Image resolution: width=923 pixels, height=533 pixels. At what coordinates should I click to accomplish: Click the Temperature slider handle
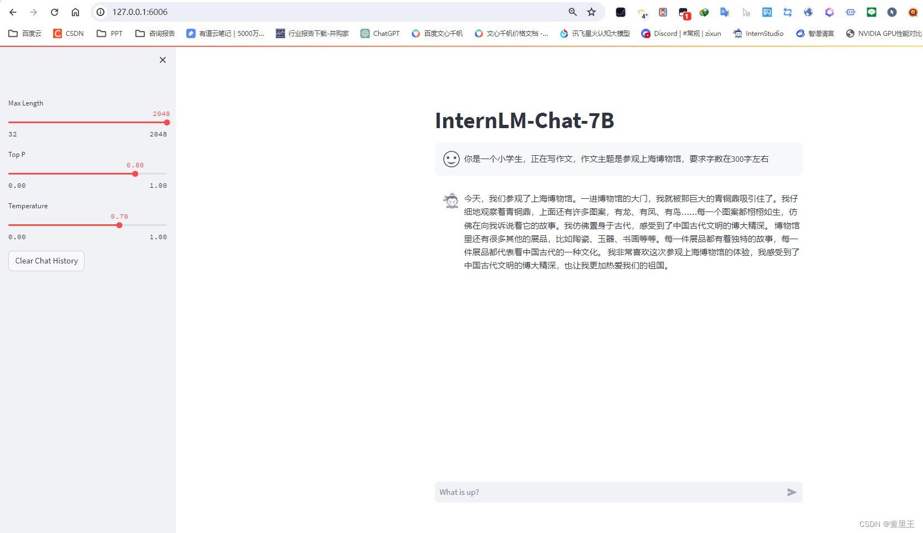[x=119, y=225]
